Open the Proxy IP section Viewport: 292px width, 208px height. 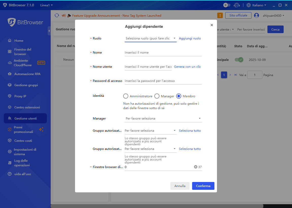tap(19, 96)
